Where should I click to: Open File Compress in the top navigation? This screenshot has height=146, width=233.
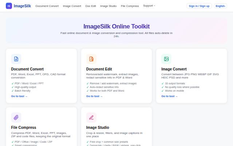coord(130,6)
